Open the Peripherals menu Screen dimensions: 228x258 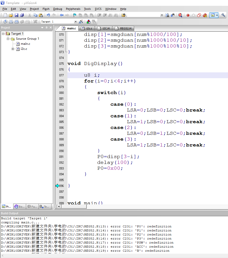click(x=73, y=9)
